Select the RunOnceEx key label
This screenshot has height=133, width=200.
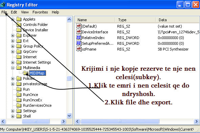pos(32,100)
